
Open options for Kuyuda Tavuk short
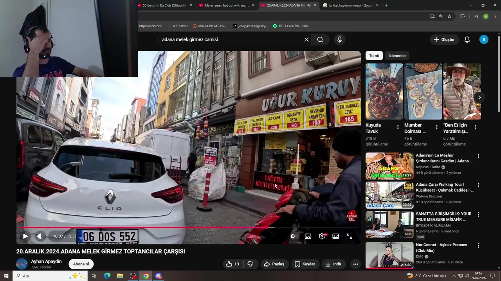tap(398, 127)
